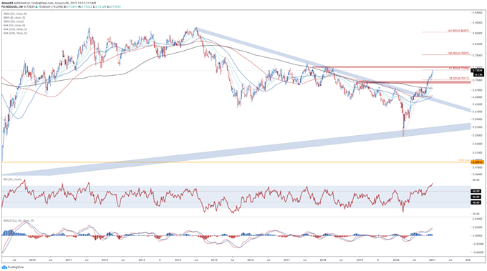This screenshot has height=271, width=487.
Task: Click the MA (200, close, 0) indicator label
Action: pyautogui.click(x=15, y=33)
